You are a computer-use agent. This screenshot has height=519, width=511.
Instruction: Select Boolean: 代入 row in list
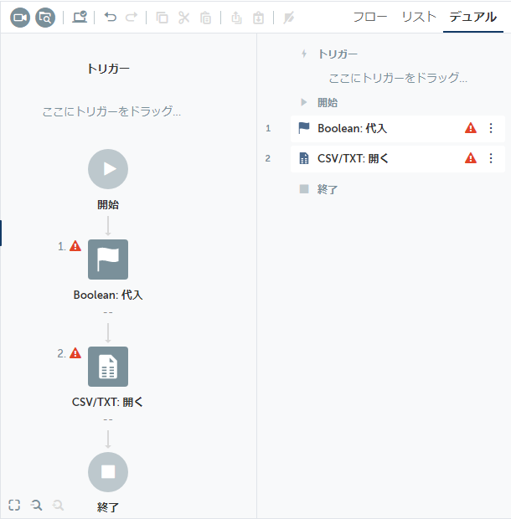(x=398, y=128)
